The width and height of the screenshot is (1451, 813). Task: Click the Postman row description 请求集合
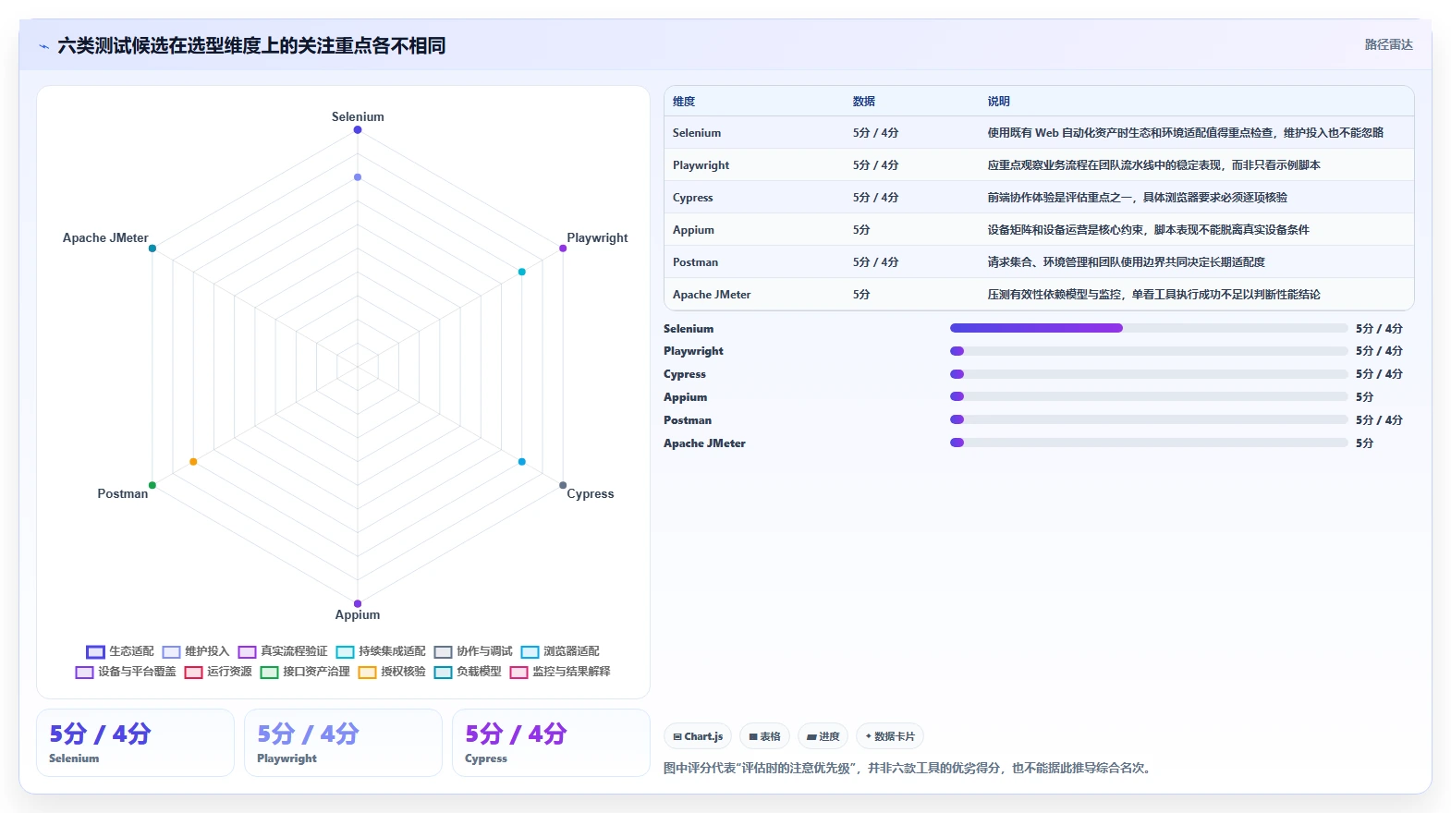(x=1127, y=262)
